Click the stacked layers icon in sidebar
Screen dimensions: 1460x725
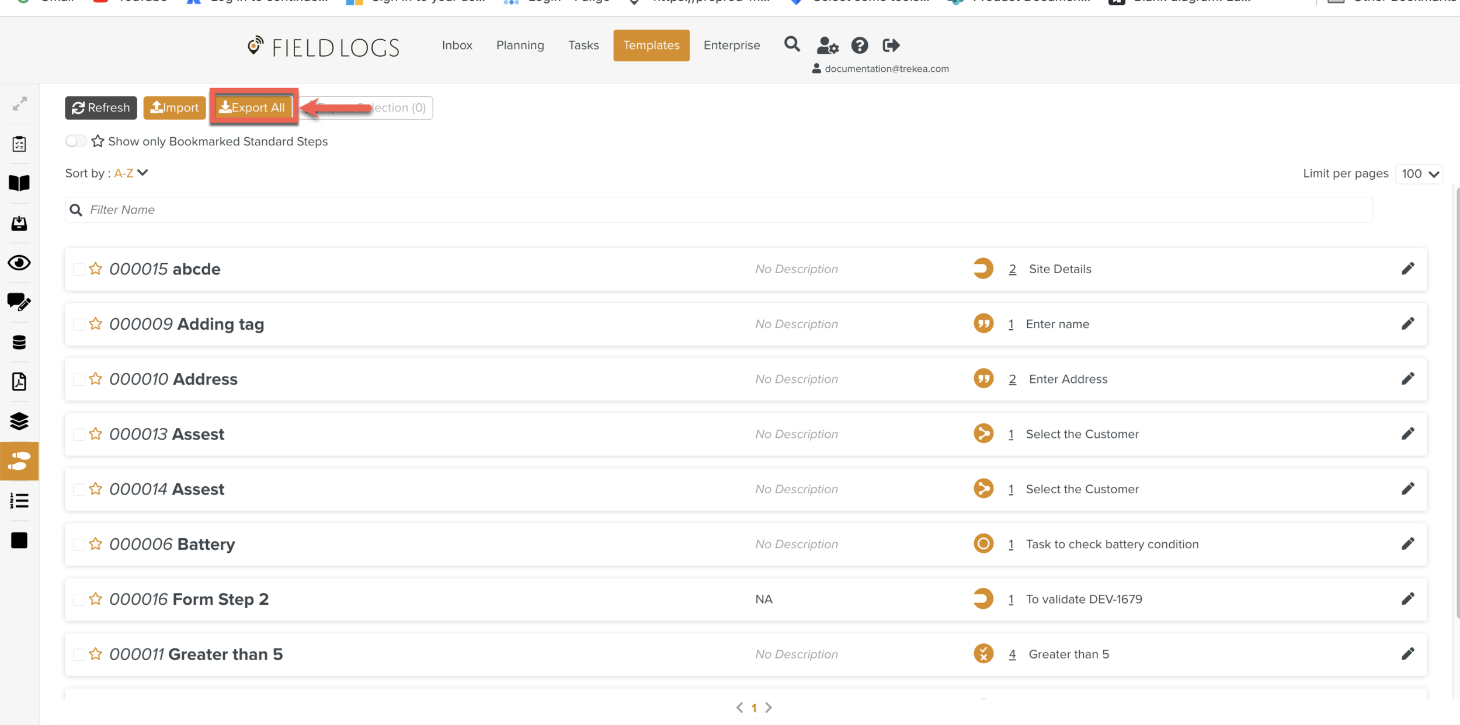pos(19,421)
